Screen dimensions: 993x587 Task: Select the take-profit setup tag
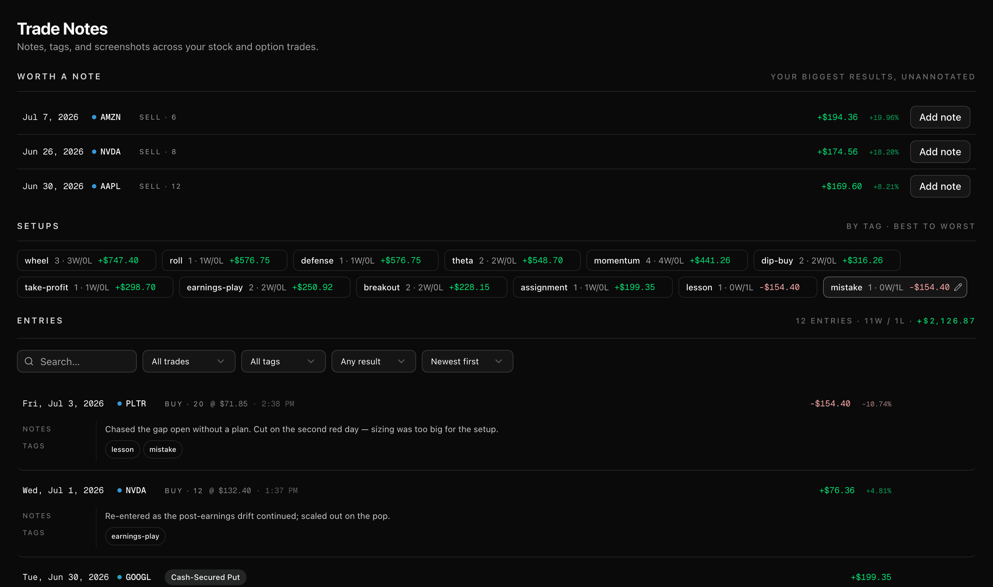point(95,287)
